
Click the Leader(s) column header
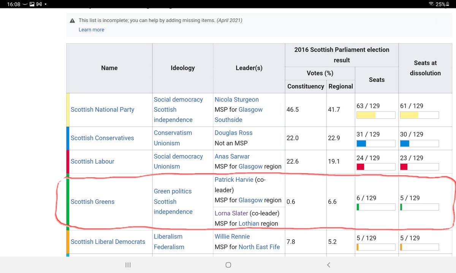tap(249, 68)
